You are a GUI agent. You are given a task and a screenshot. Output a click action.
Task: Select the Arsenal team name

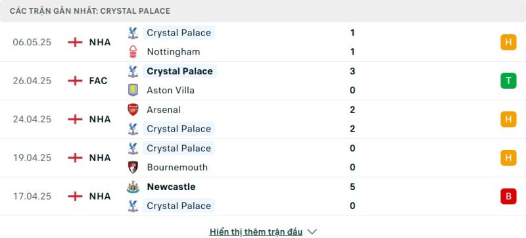pyautogui.click(x=163, y=110)
